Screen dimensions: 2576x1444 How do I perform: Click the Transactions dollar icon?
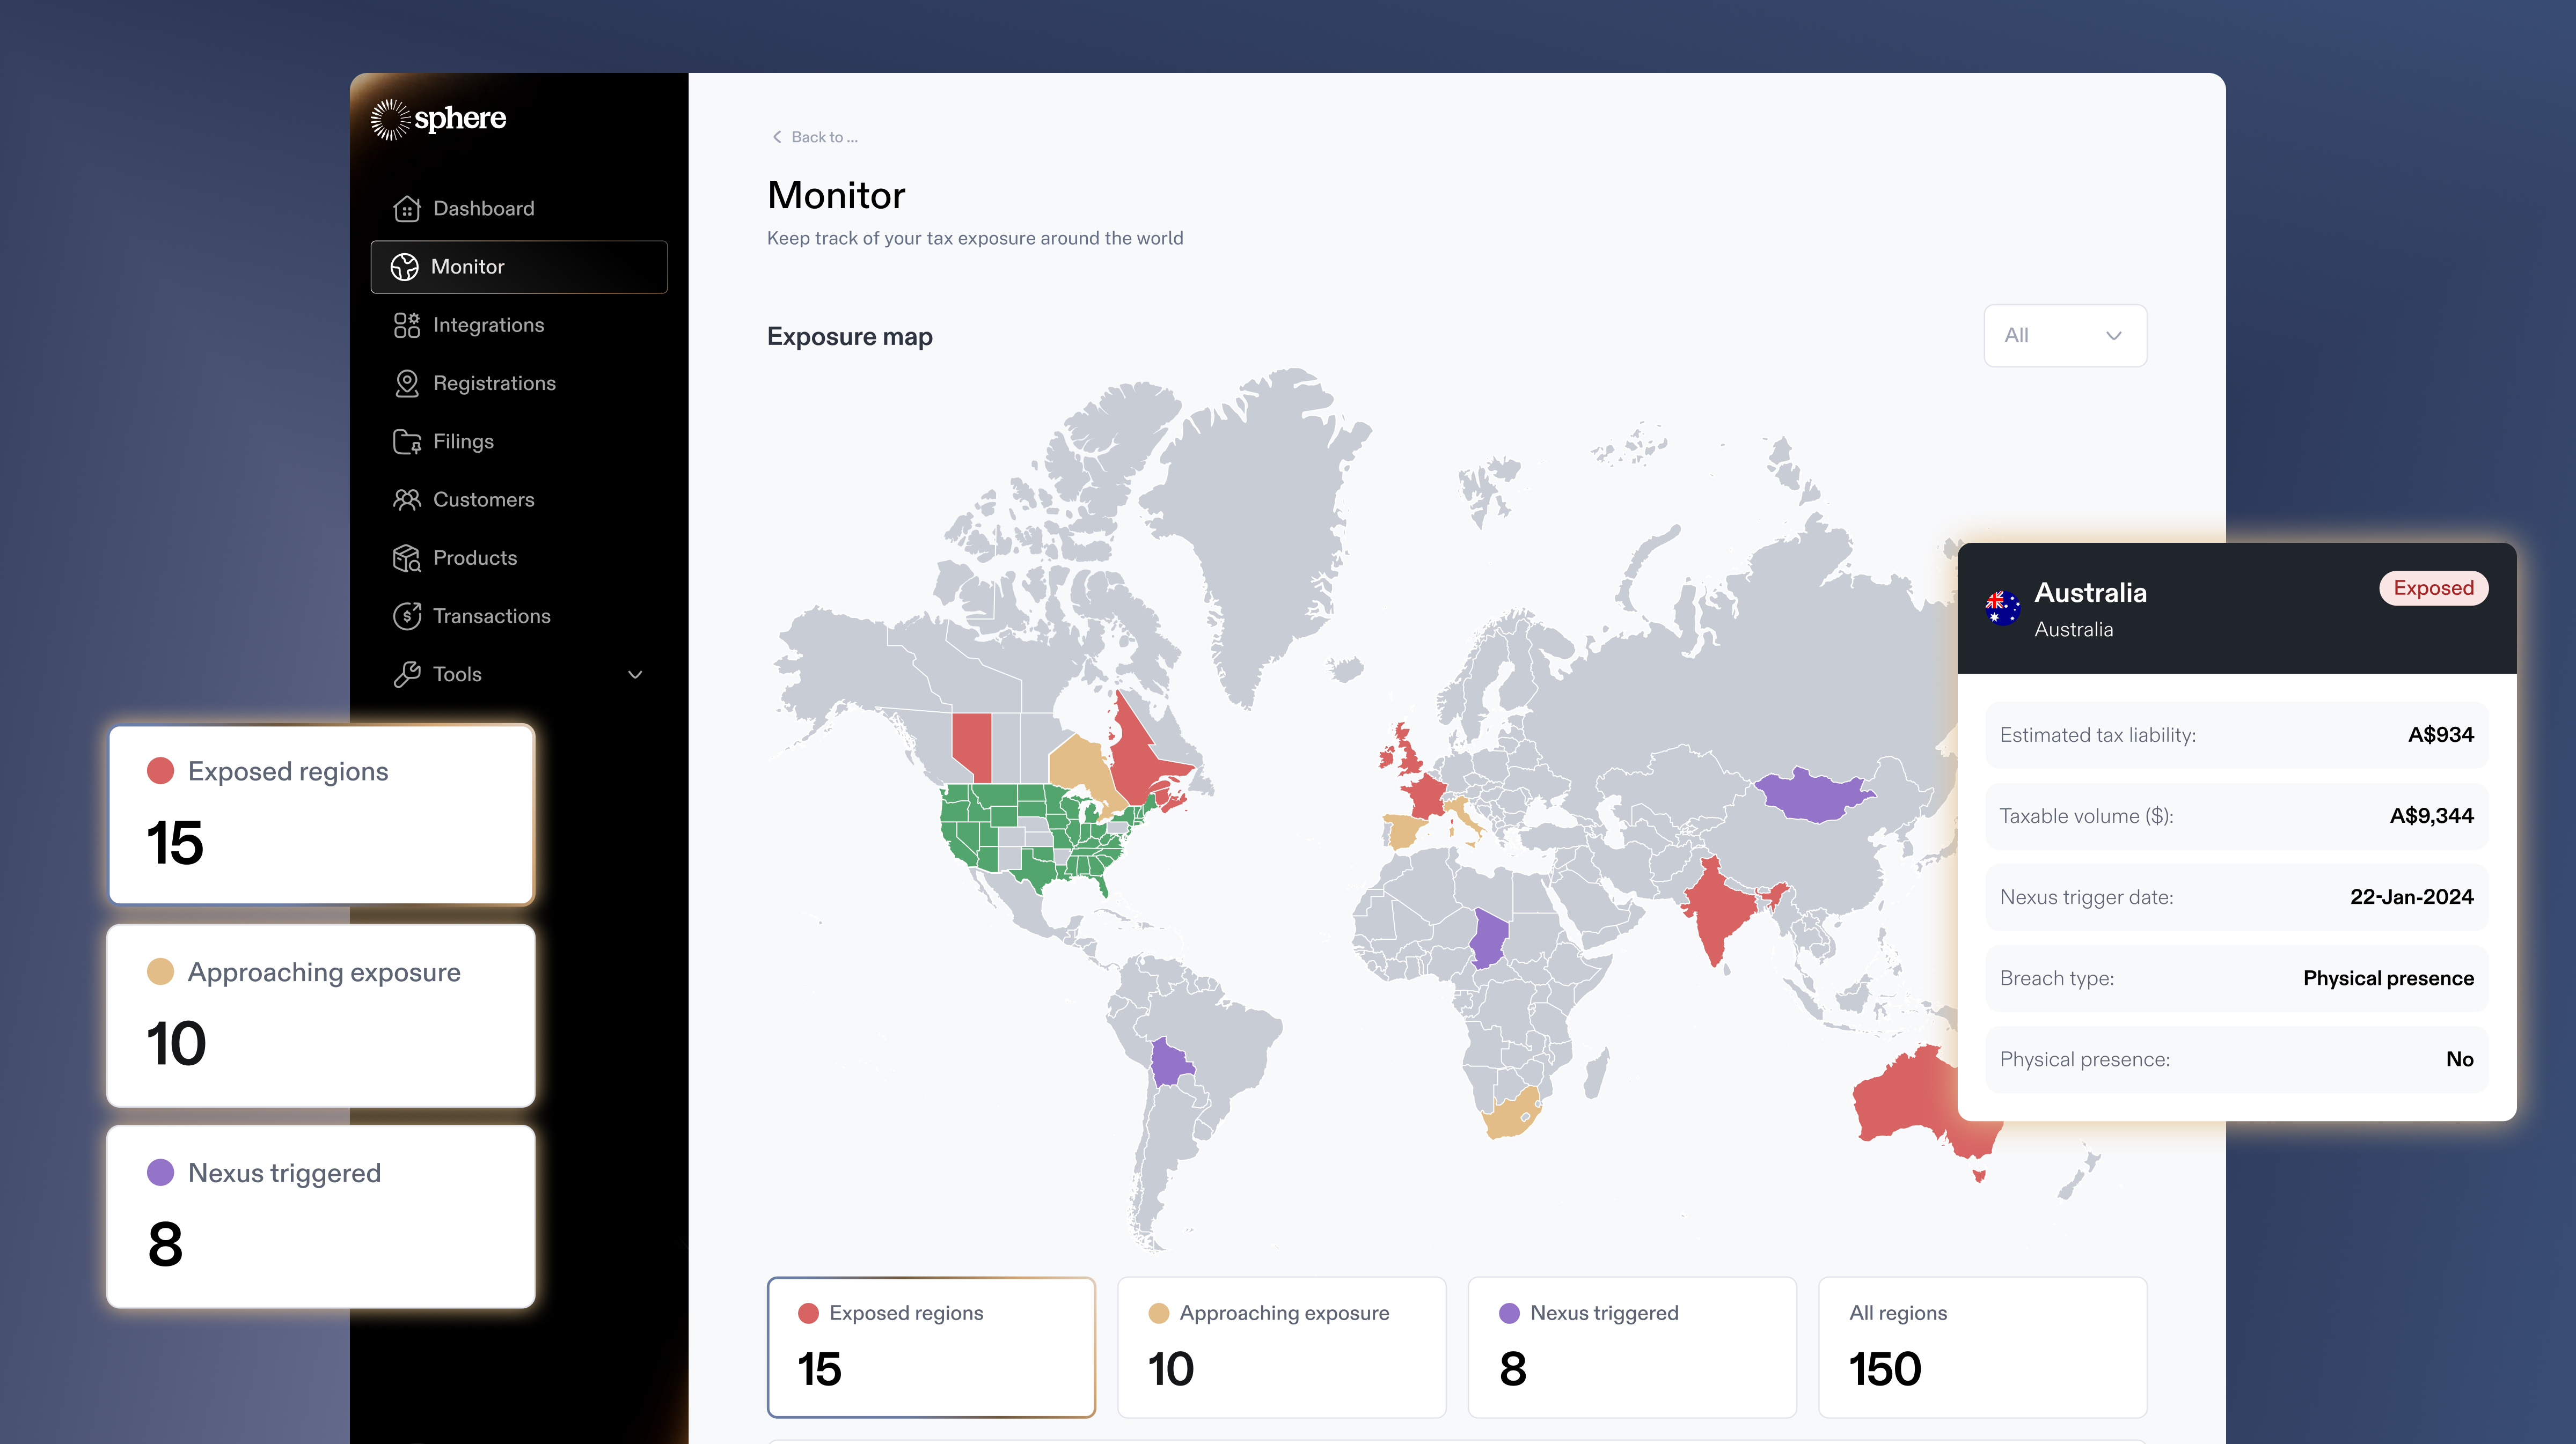click(x=406, y=616)
